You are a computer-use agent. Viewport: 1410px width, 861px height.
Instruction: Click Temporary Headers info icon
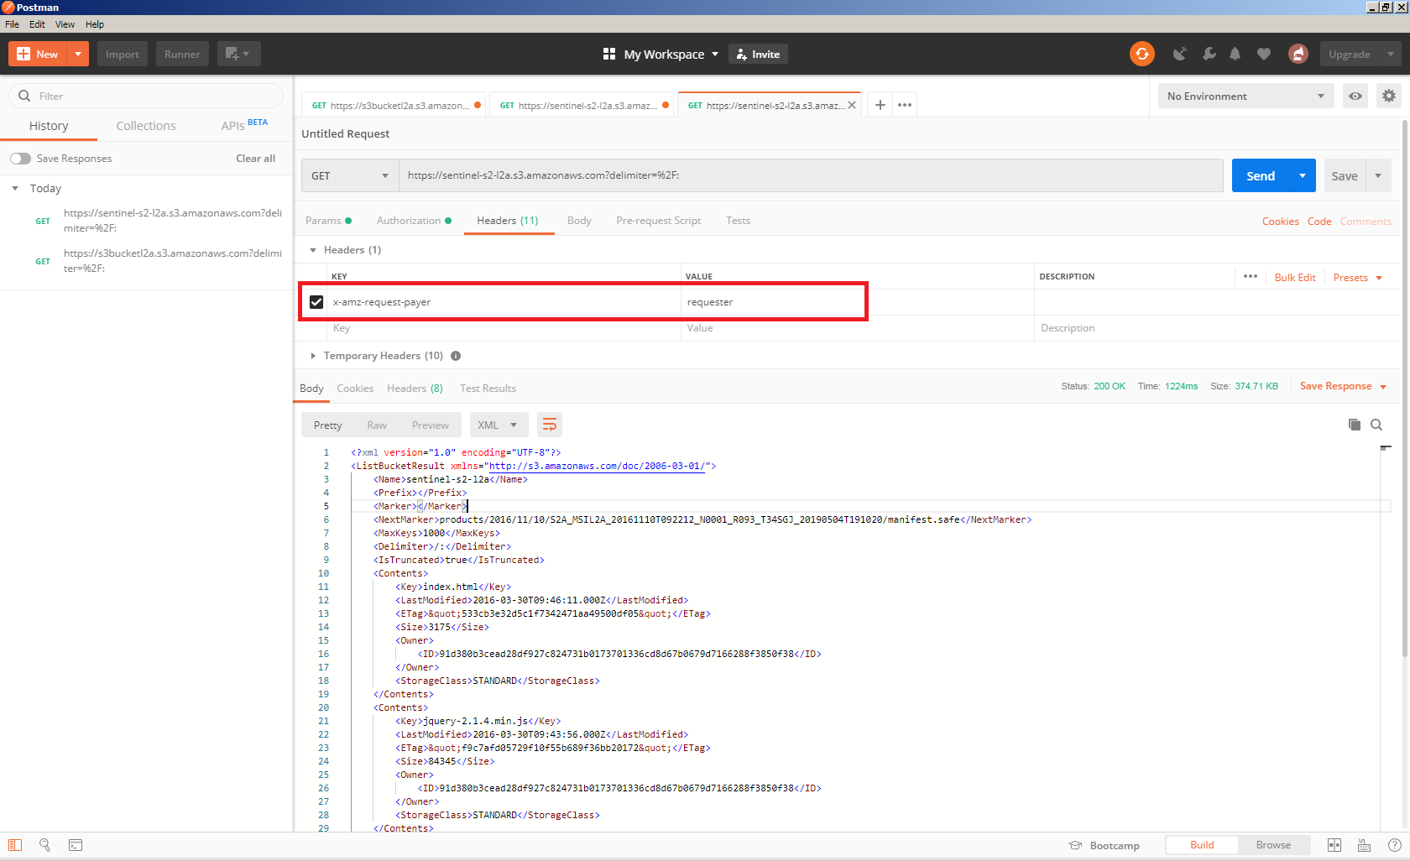(456, 356)
